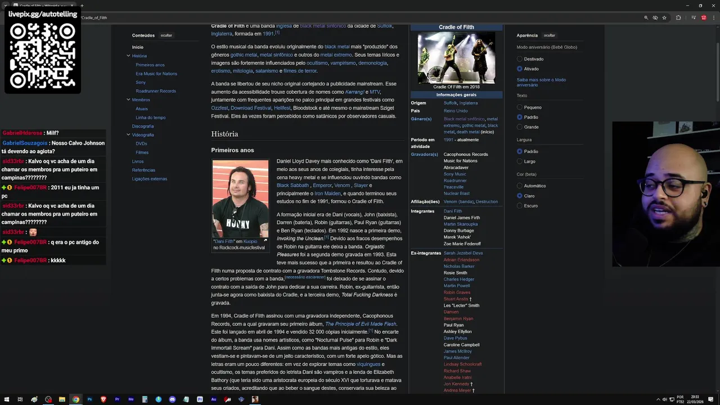This screenshot has height=405, width=720.
Task: Go to Início in contents
Action: click(138, 47)
